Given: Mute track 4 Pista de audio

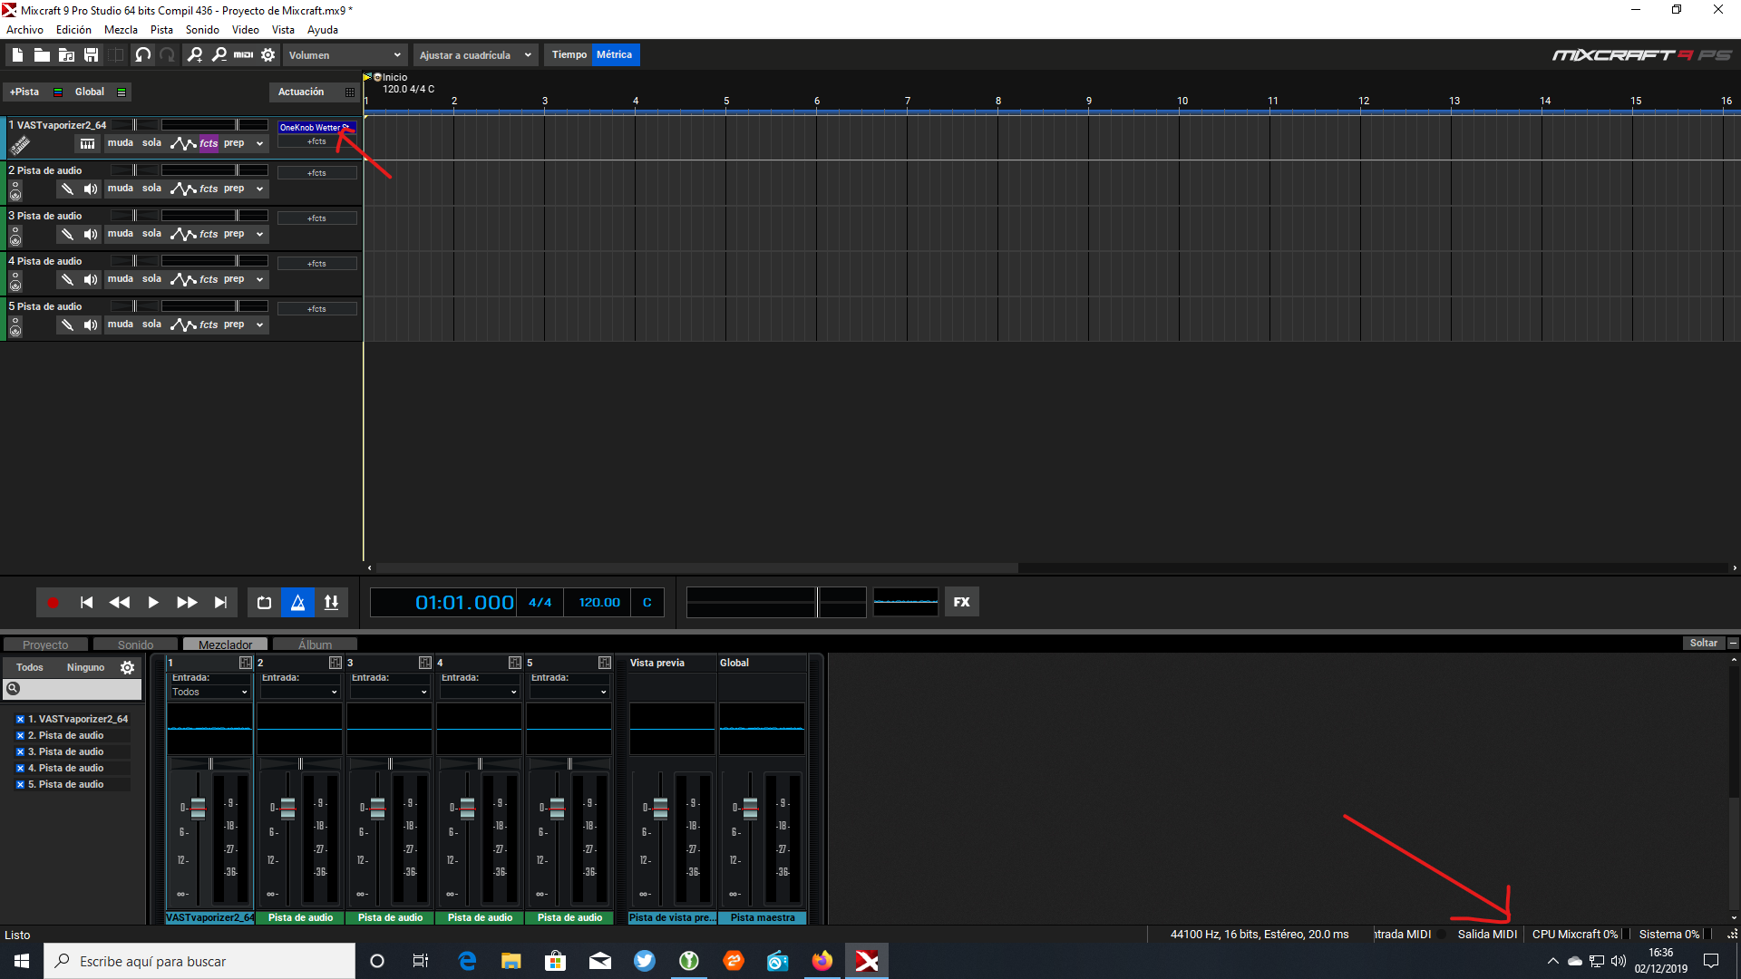Looking at the screenshot, I should 121,279.
